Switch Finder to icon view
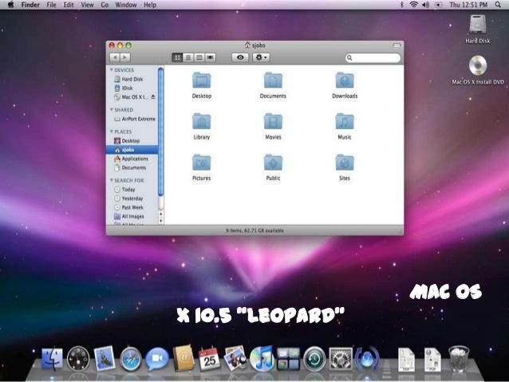509x382 pixels. point(177,57)
